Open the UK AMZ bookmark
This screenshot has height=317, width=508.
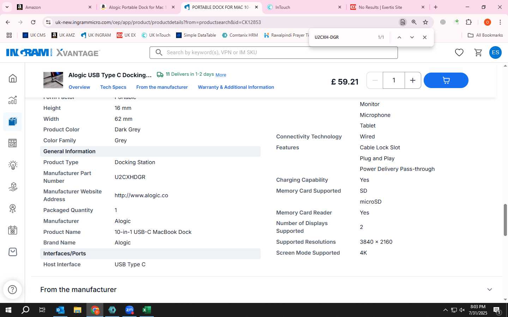pyautogui.click(x=63, y=35)
